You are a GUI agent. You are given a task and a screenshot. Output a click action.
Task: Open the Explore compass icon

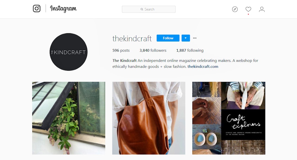235,9
